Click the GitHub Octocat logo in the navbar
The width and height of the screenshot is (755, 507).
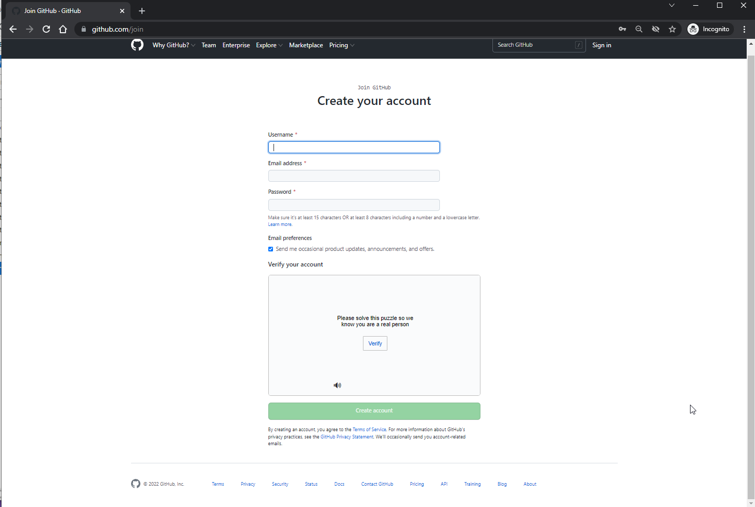pyautogui.click(x=137, y=45)
